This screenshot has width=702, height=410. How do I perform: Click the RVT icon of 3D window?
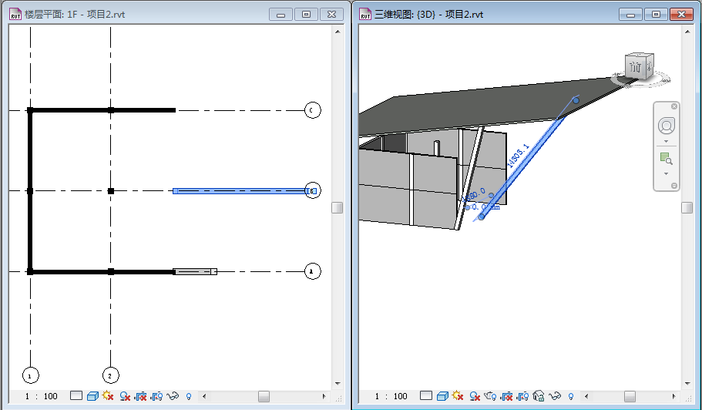[365, 15]
